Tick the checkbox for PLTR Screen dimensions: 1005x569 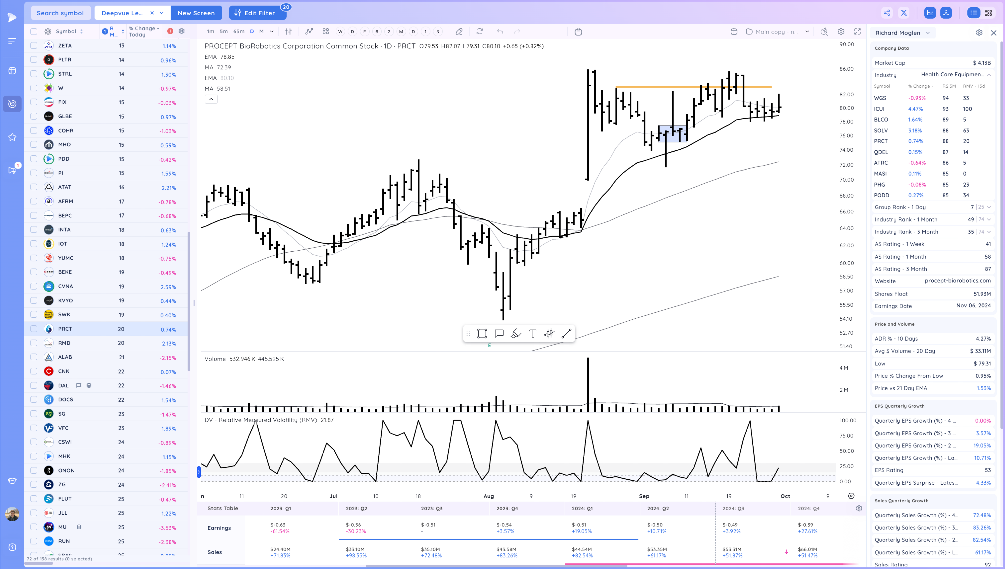pyautogui.click(x=34, y=60)
